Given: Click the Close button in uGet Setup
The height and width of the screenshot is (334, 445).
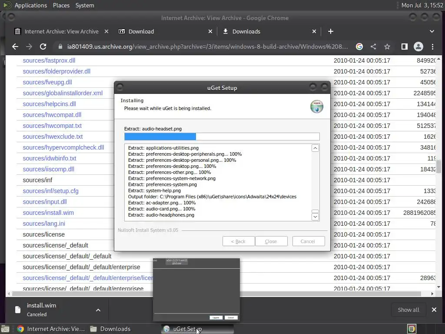Looking at the screenshot, I should [271, 241].
